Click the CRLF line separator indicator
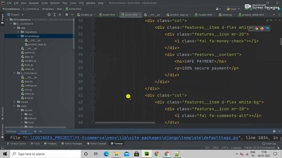 (x=215, y=148)
